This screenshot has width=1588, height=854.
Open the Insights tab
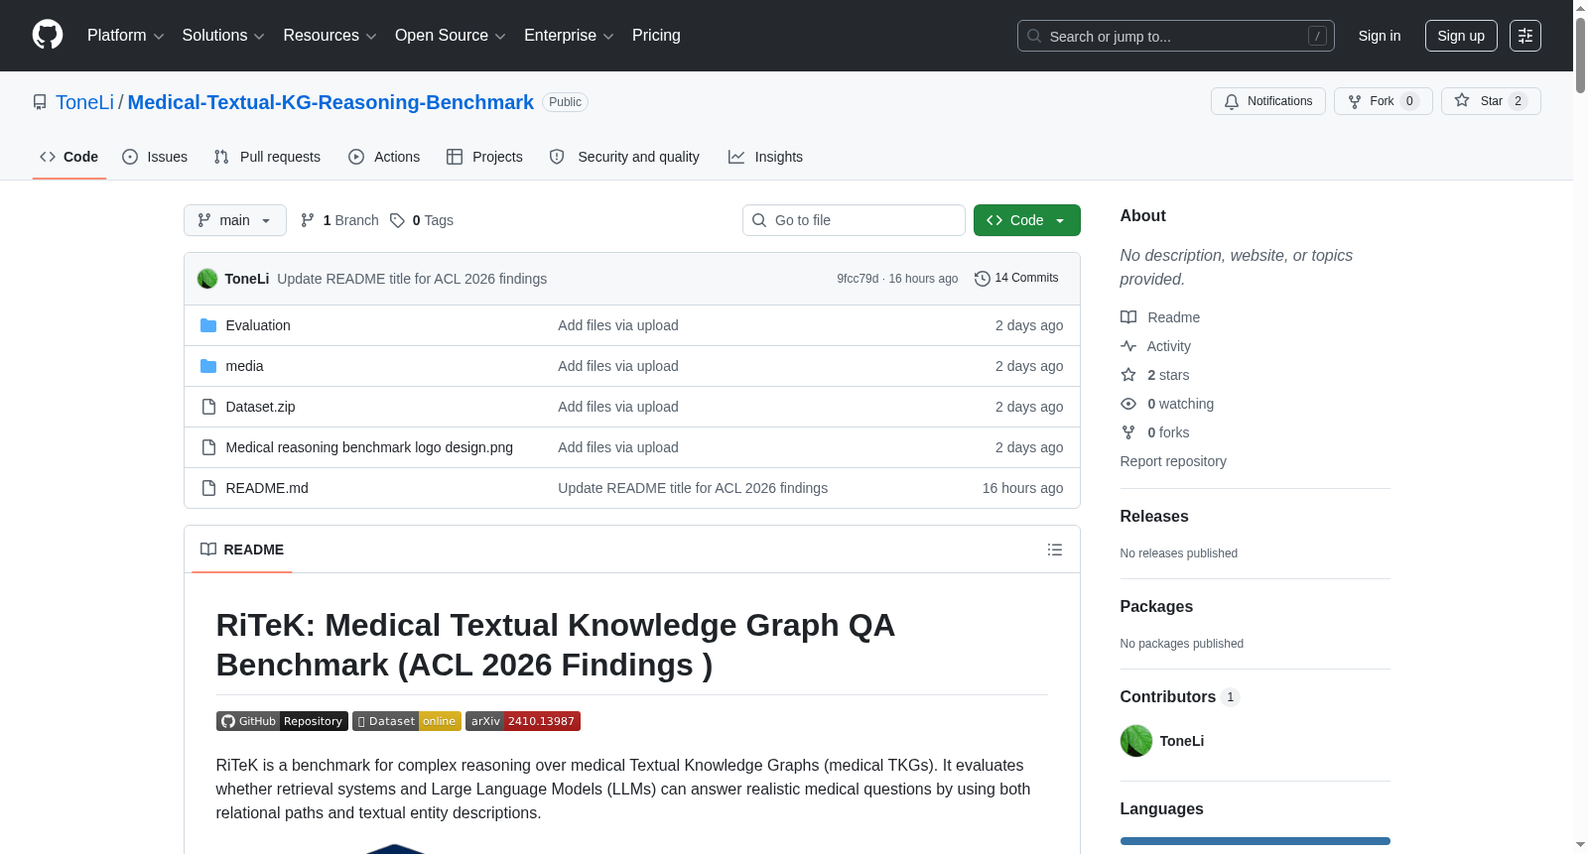click(765, 157)
